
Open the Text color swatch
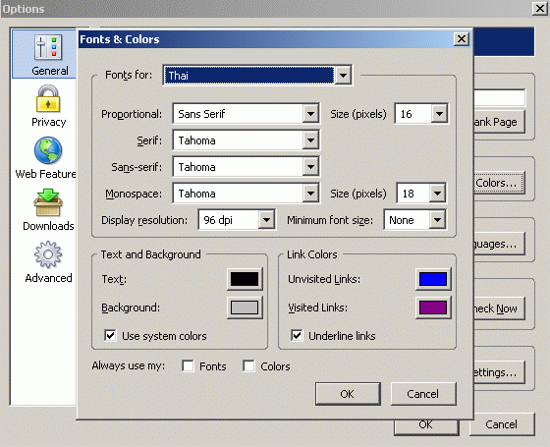(245, 279)
